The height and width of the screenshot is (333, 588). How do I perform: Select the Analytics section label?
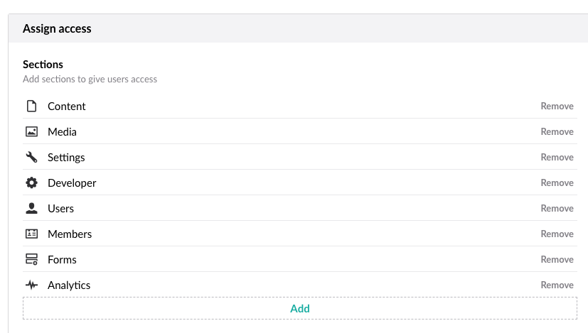click(x=69, y=285)
